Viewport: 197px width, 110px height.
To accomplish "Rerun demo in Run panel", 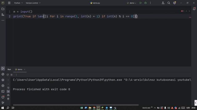I will click(8, 75).
